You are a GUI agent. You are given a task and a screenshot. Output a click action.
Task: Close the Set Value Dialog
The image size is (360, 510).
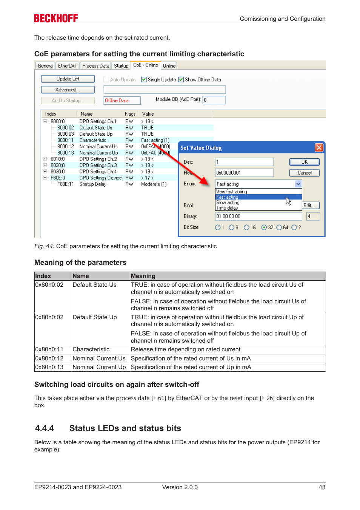click(319, 148)
